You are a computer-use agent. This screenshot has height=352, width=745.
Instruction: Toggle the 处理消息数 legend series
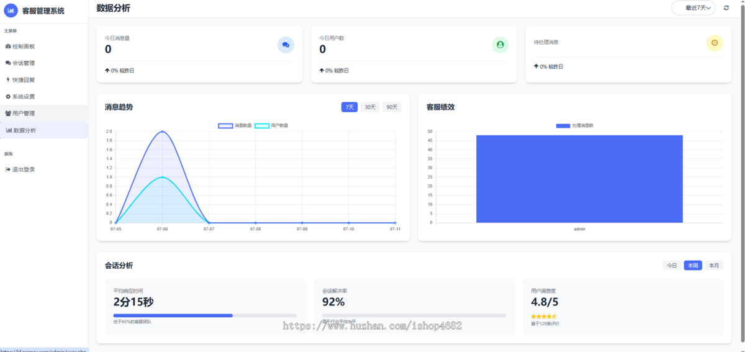pyautogui.click(x=575, y=126)
